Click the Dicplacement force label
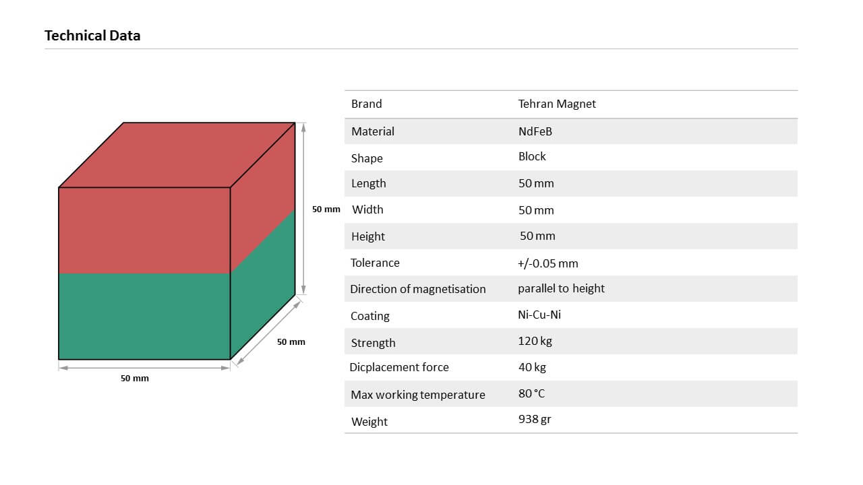 (x=399, y=367)
